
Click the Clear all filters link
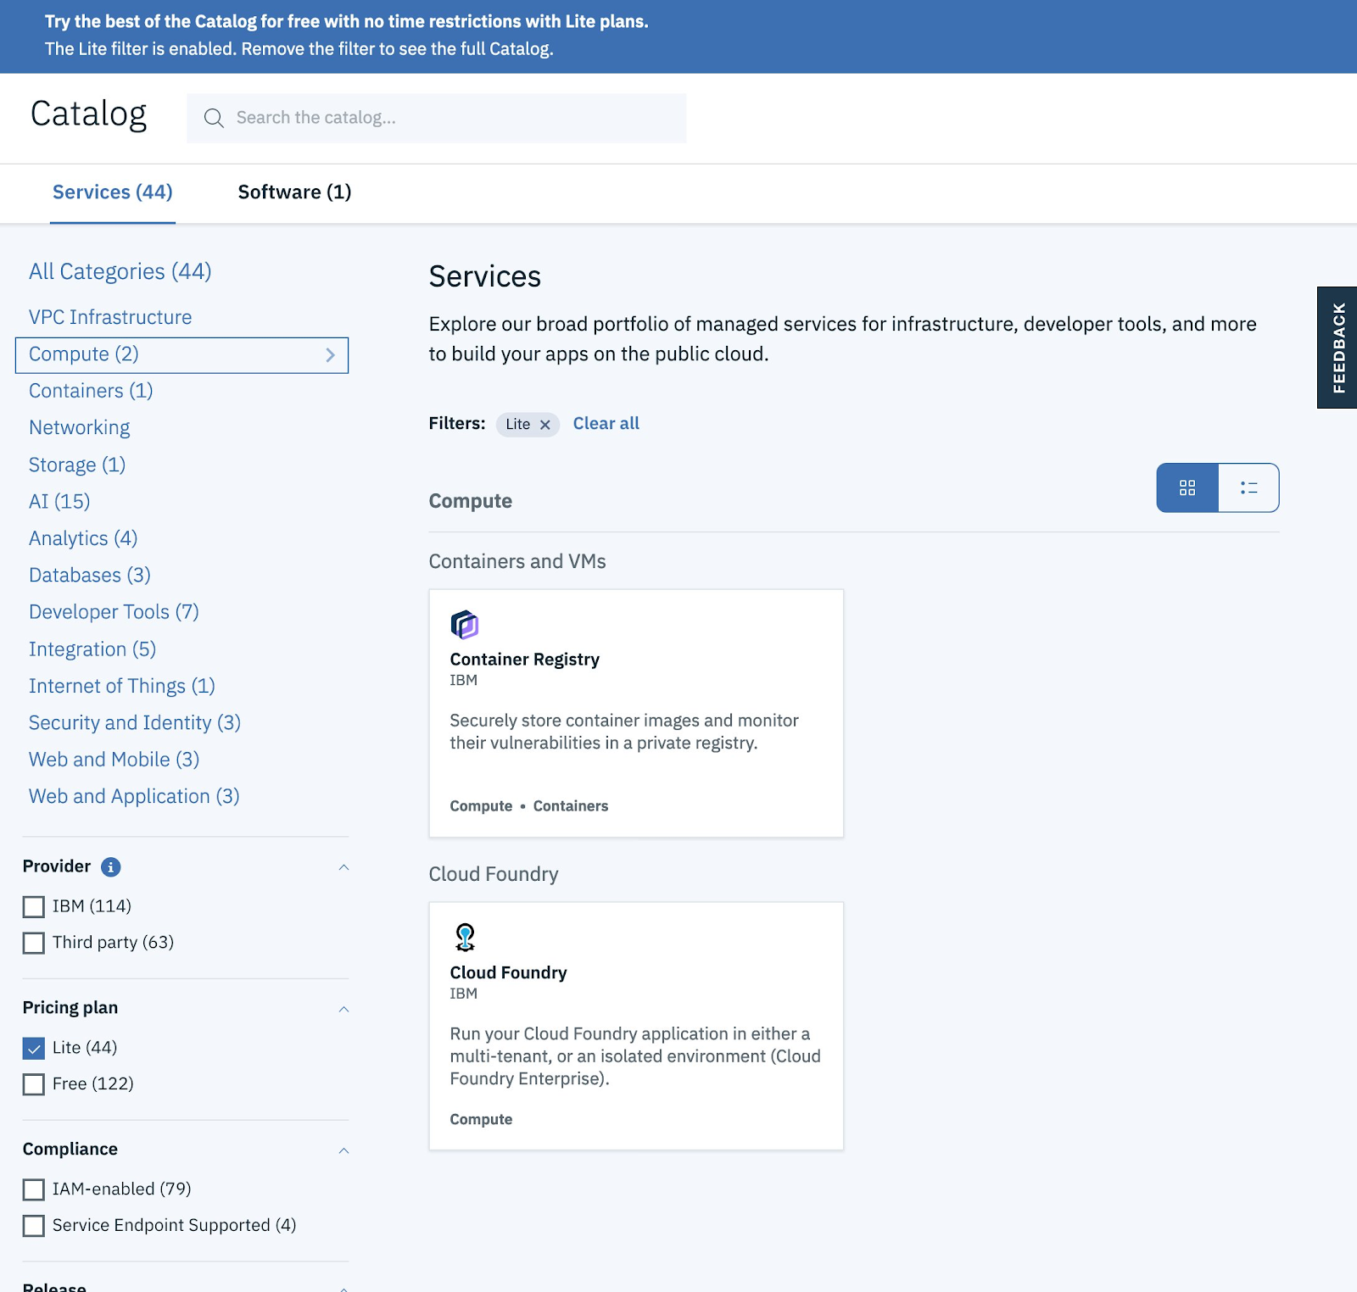(606, 423)
